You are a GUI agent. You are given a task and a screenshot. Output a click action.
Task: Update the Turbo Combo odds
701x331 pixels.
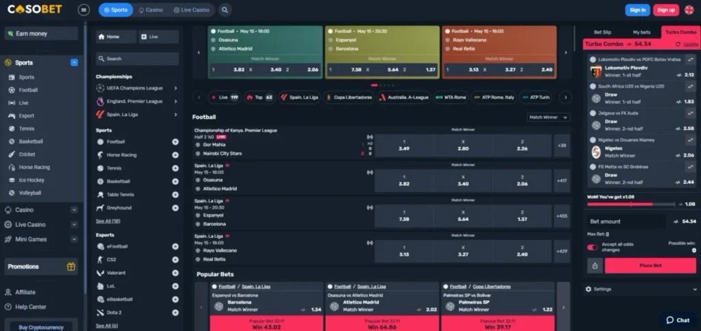click(687, 44)
